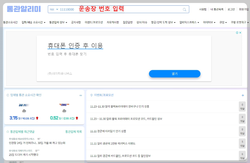Open 사용법 usage guide link
This screenshot has width=250, height=163.
pyautogui.click(x=203, y=9)
